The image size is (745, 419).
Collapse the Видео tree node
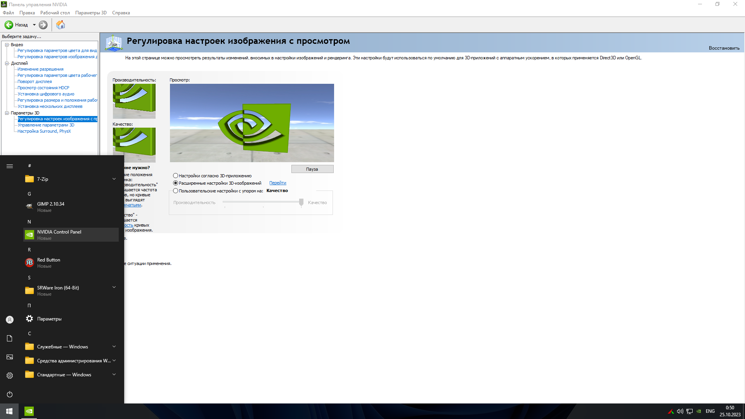[7, 45]
